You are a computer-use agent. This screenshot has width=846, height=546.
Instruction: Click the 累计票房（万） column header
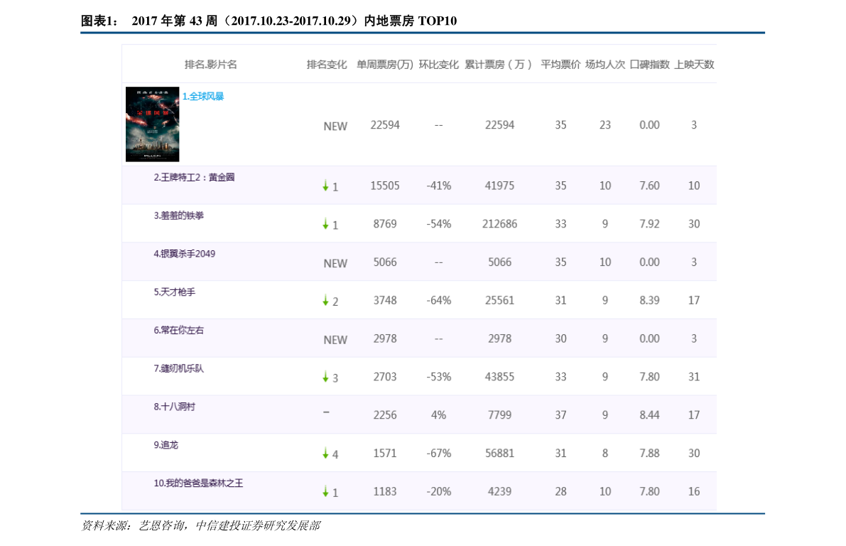499,65
